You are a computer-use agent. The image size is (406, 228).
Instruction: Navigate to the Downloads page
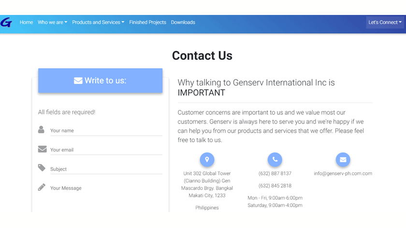(x=183, y=22)
